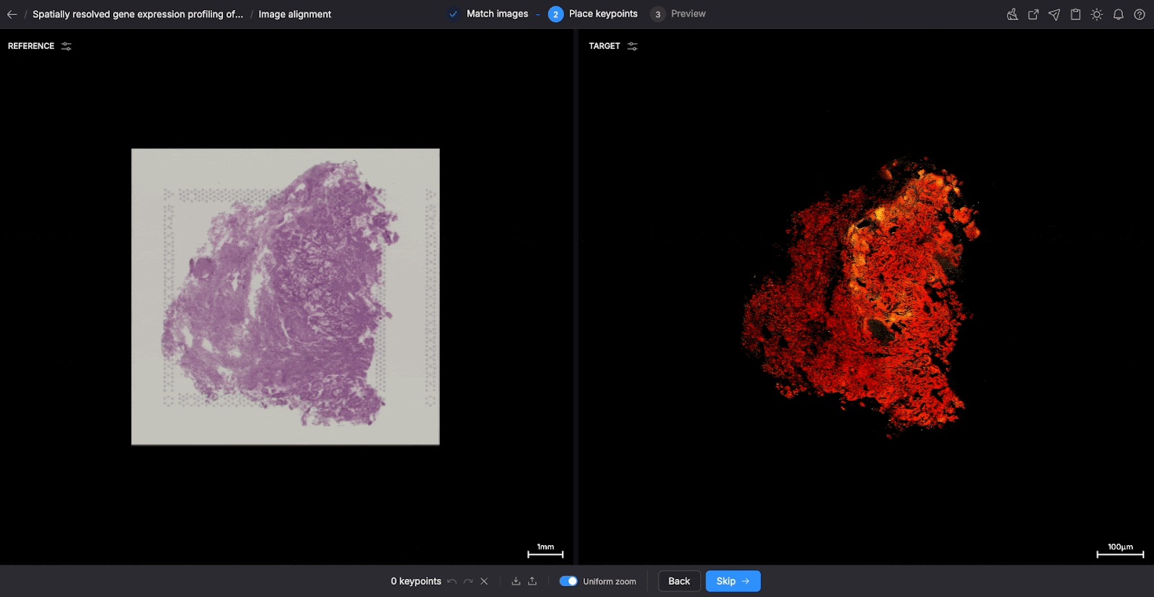Image resolution: width=1154 pixels, height=597 pixels.
Task: Open Target image adjustment settings
Action: point(633,46)
